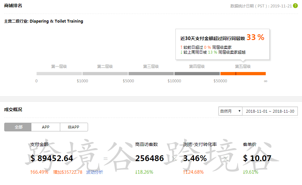Viewport: 302px width, 185px height.
Task: Click the 第二层级 gray bar segment
Action: point(105,74)
